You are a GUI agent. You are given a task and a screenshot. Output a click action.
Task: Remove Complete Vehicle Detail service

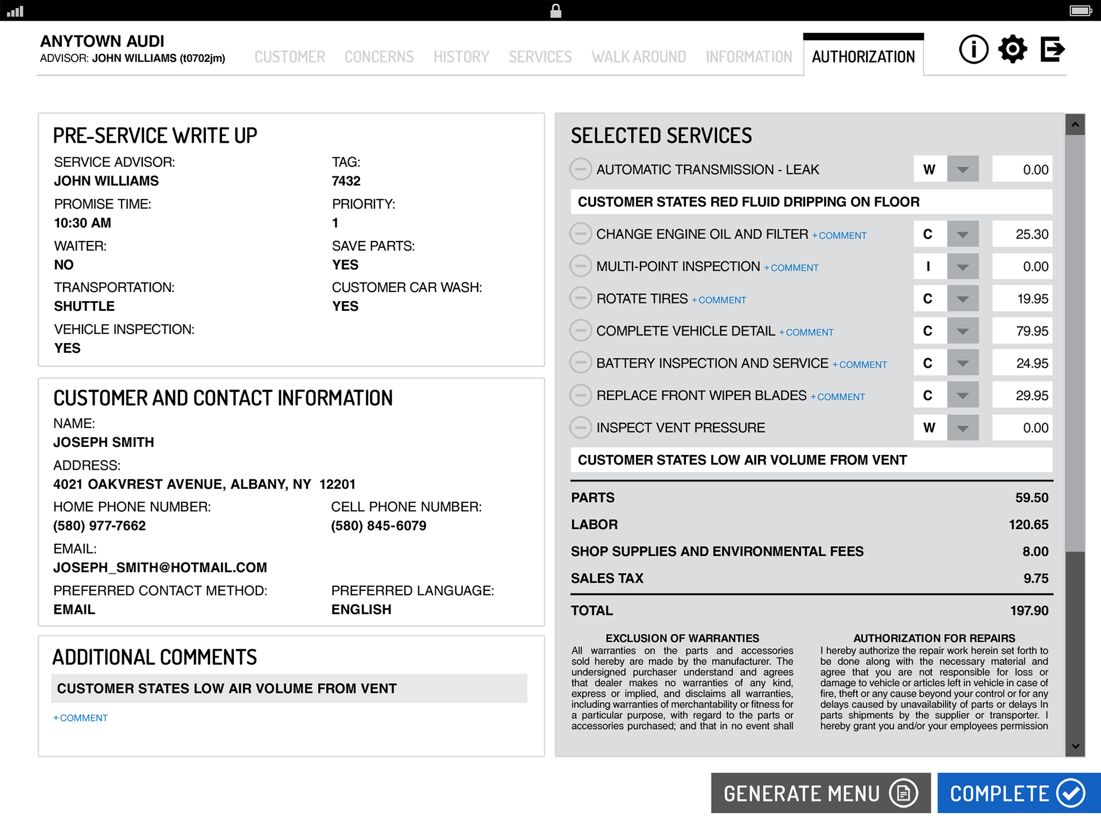point(580,330)
